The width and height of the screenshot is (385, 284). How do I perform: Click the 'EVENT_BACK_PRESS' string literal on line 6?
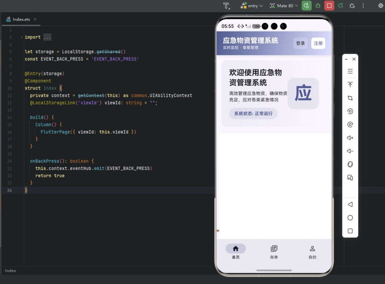pyautogui.click(x=115, y=59)
